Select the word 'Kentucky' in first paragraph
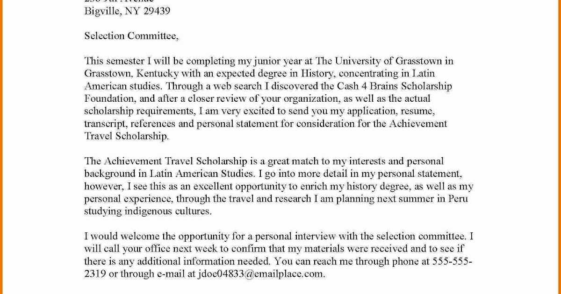 click(x=158, y=74)
